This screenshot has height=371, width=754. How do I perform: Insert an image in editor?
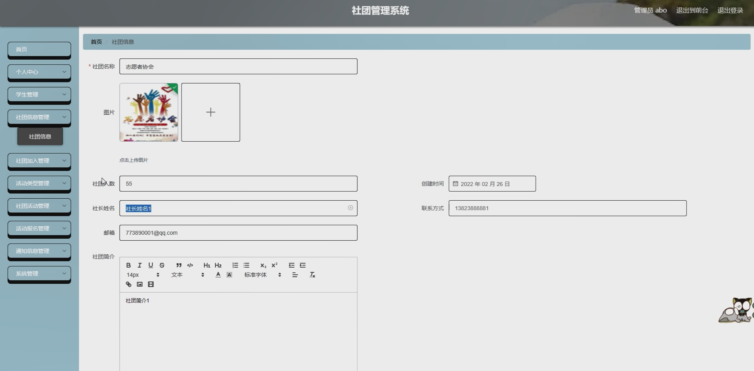pyautogui.click(x=140, y=284)
